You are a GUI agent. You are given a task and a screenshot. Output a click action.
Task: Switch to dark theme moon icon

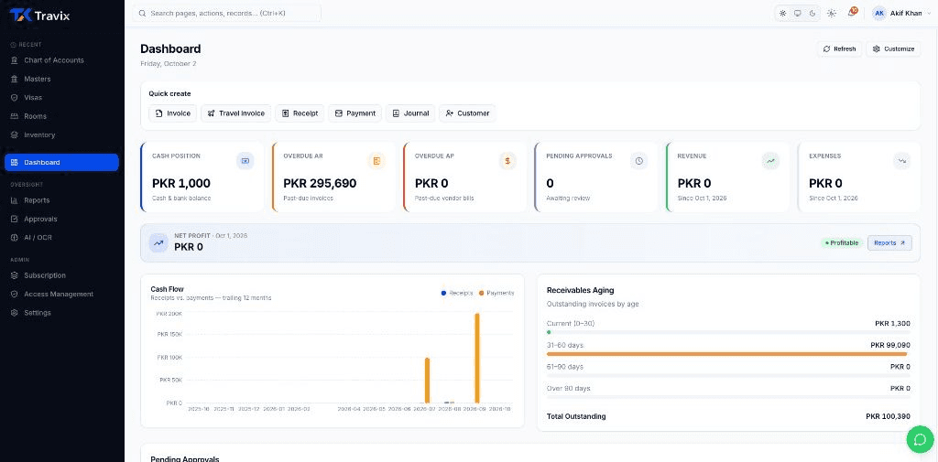point(813,13)
